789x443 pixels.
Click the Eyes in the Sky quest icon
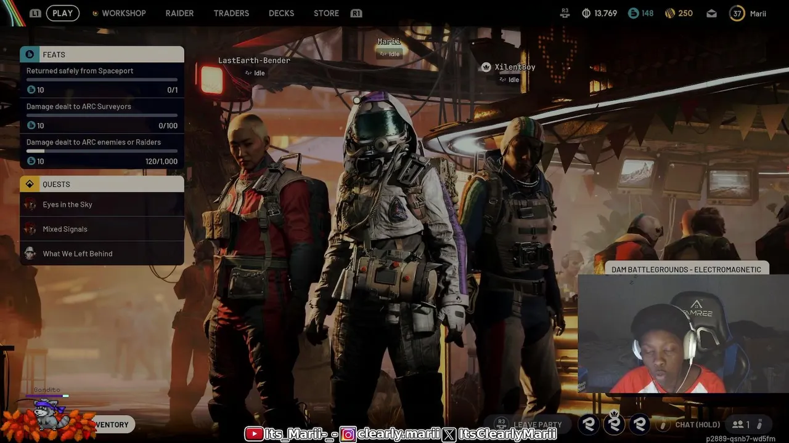[30, 204]
